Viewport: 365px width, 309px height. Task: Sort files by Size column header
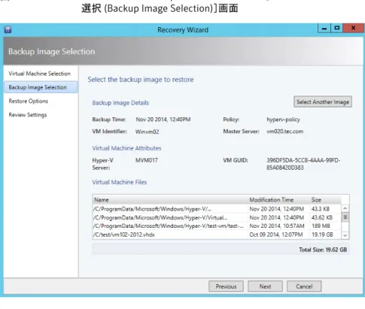pyautogui.click(x=326, y=200)
